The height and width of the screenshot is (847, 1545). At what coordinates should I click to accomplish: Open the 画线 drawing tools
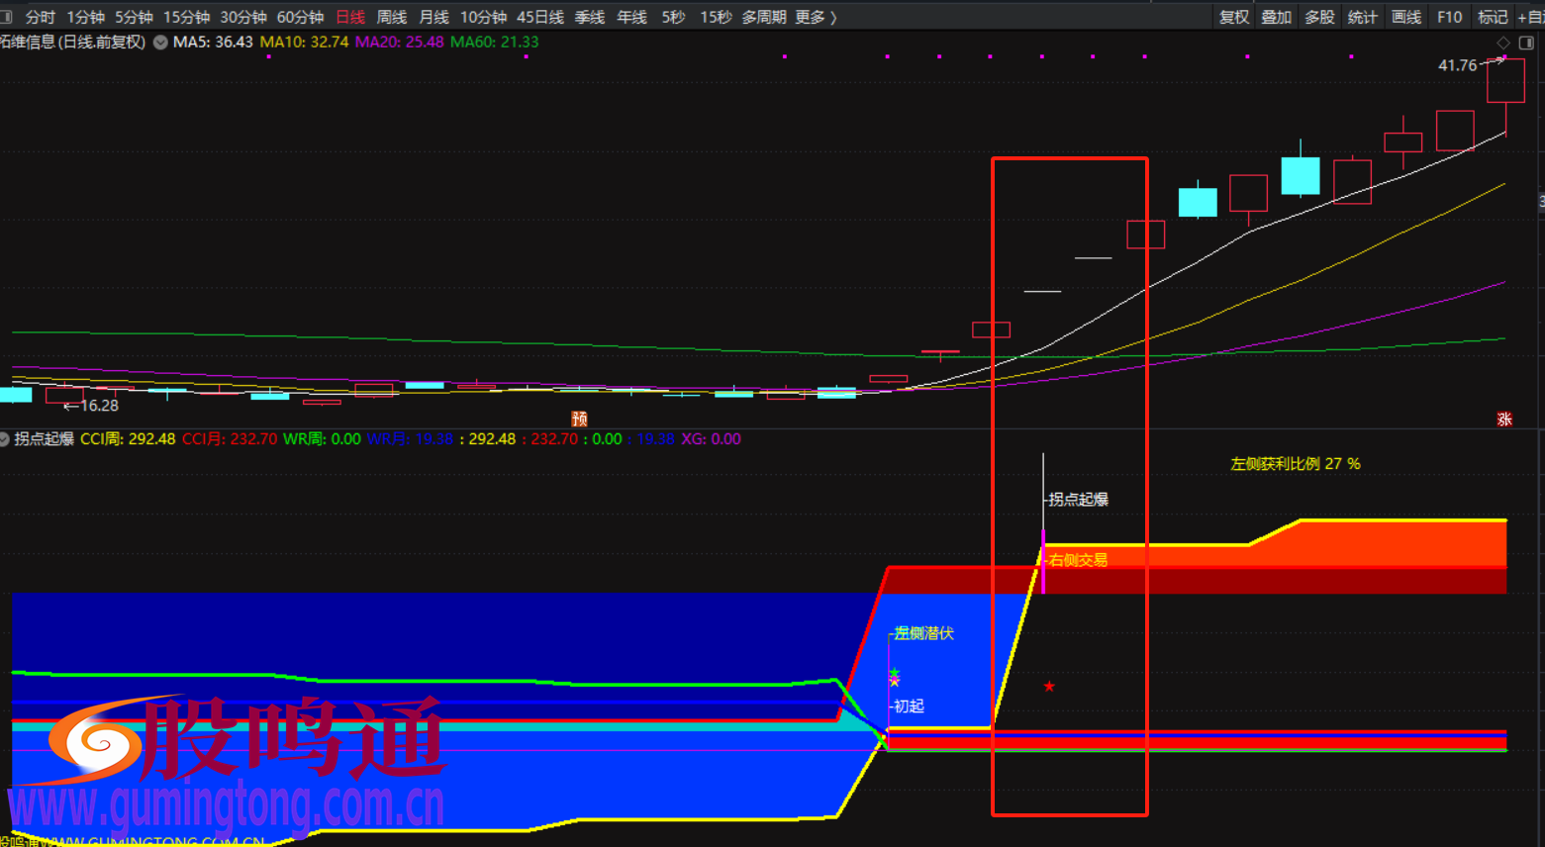(1405, 17)
